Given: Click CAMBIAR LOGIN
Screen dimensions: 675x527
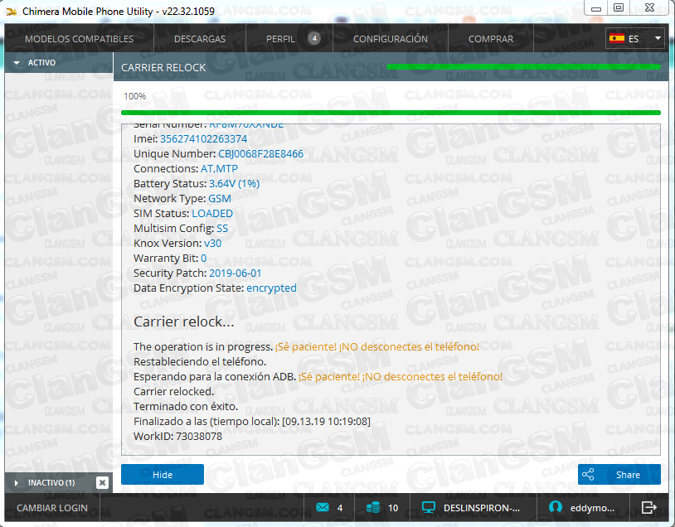Looking at the screenshot, I should pyautogui.click(x=52, y=508).
